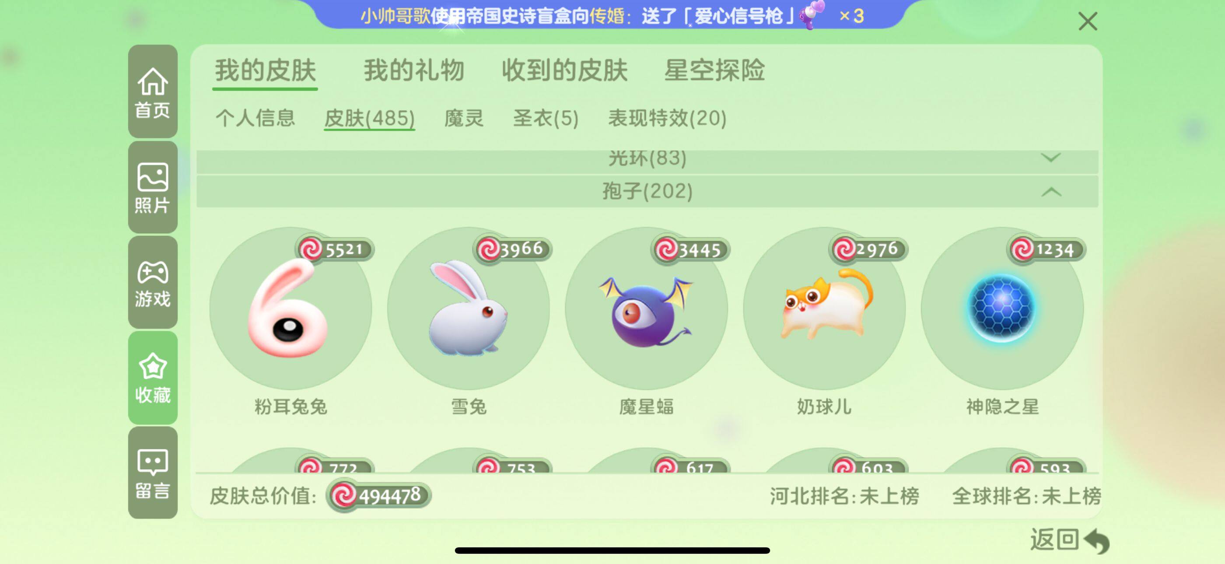Select the 魔星蝠 bat eyeball skin
The image size is (1225, 564).
(x=646, y=308)
